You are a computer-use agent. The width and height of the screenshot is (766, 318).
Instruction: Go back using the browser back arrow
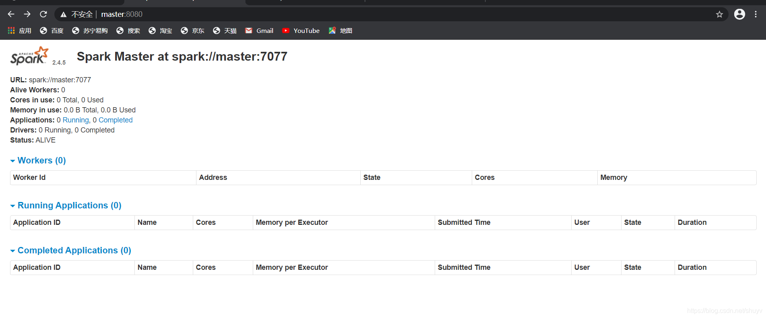[11, 14]
